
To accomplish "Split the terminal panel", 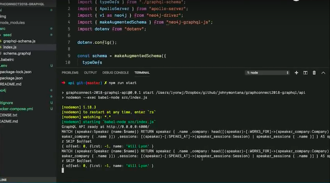I will click(x=305, y=73).
